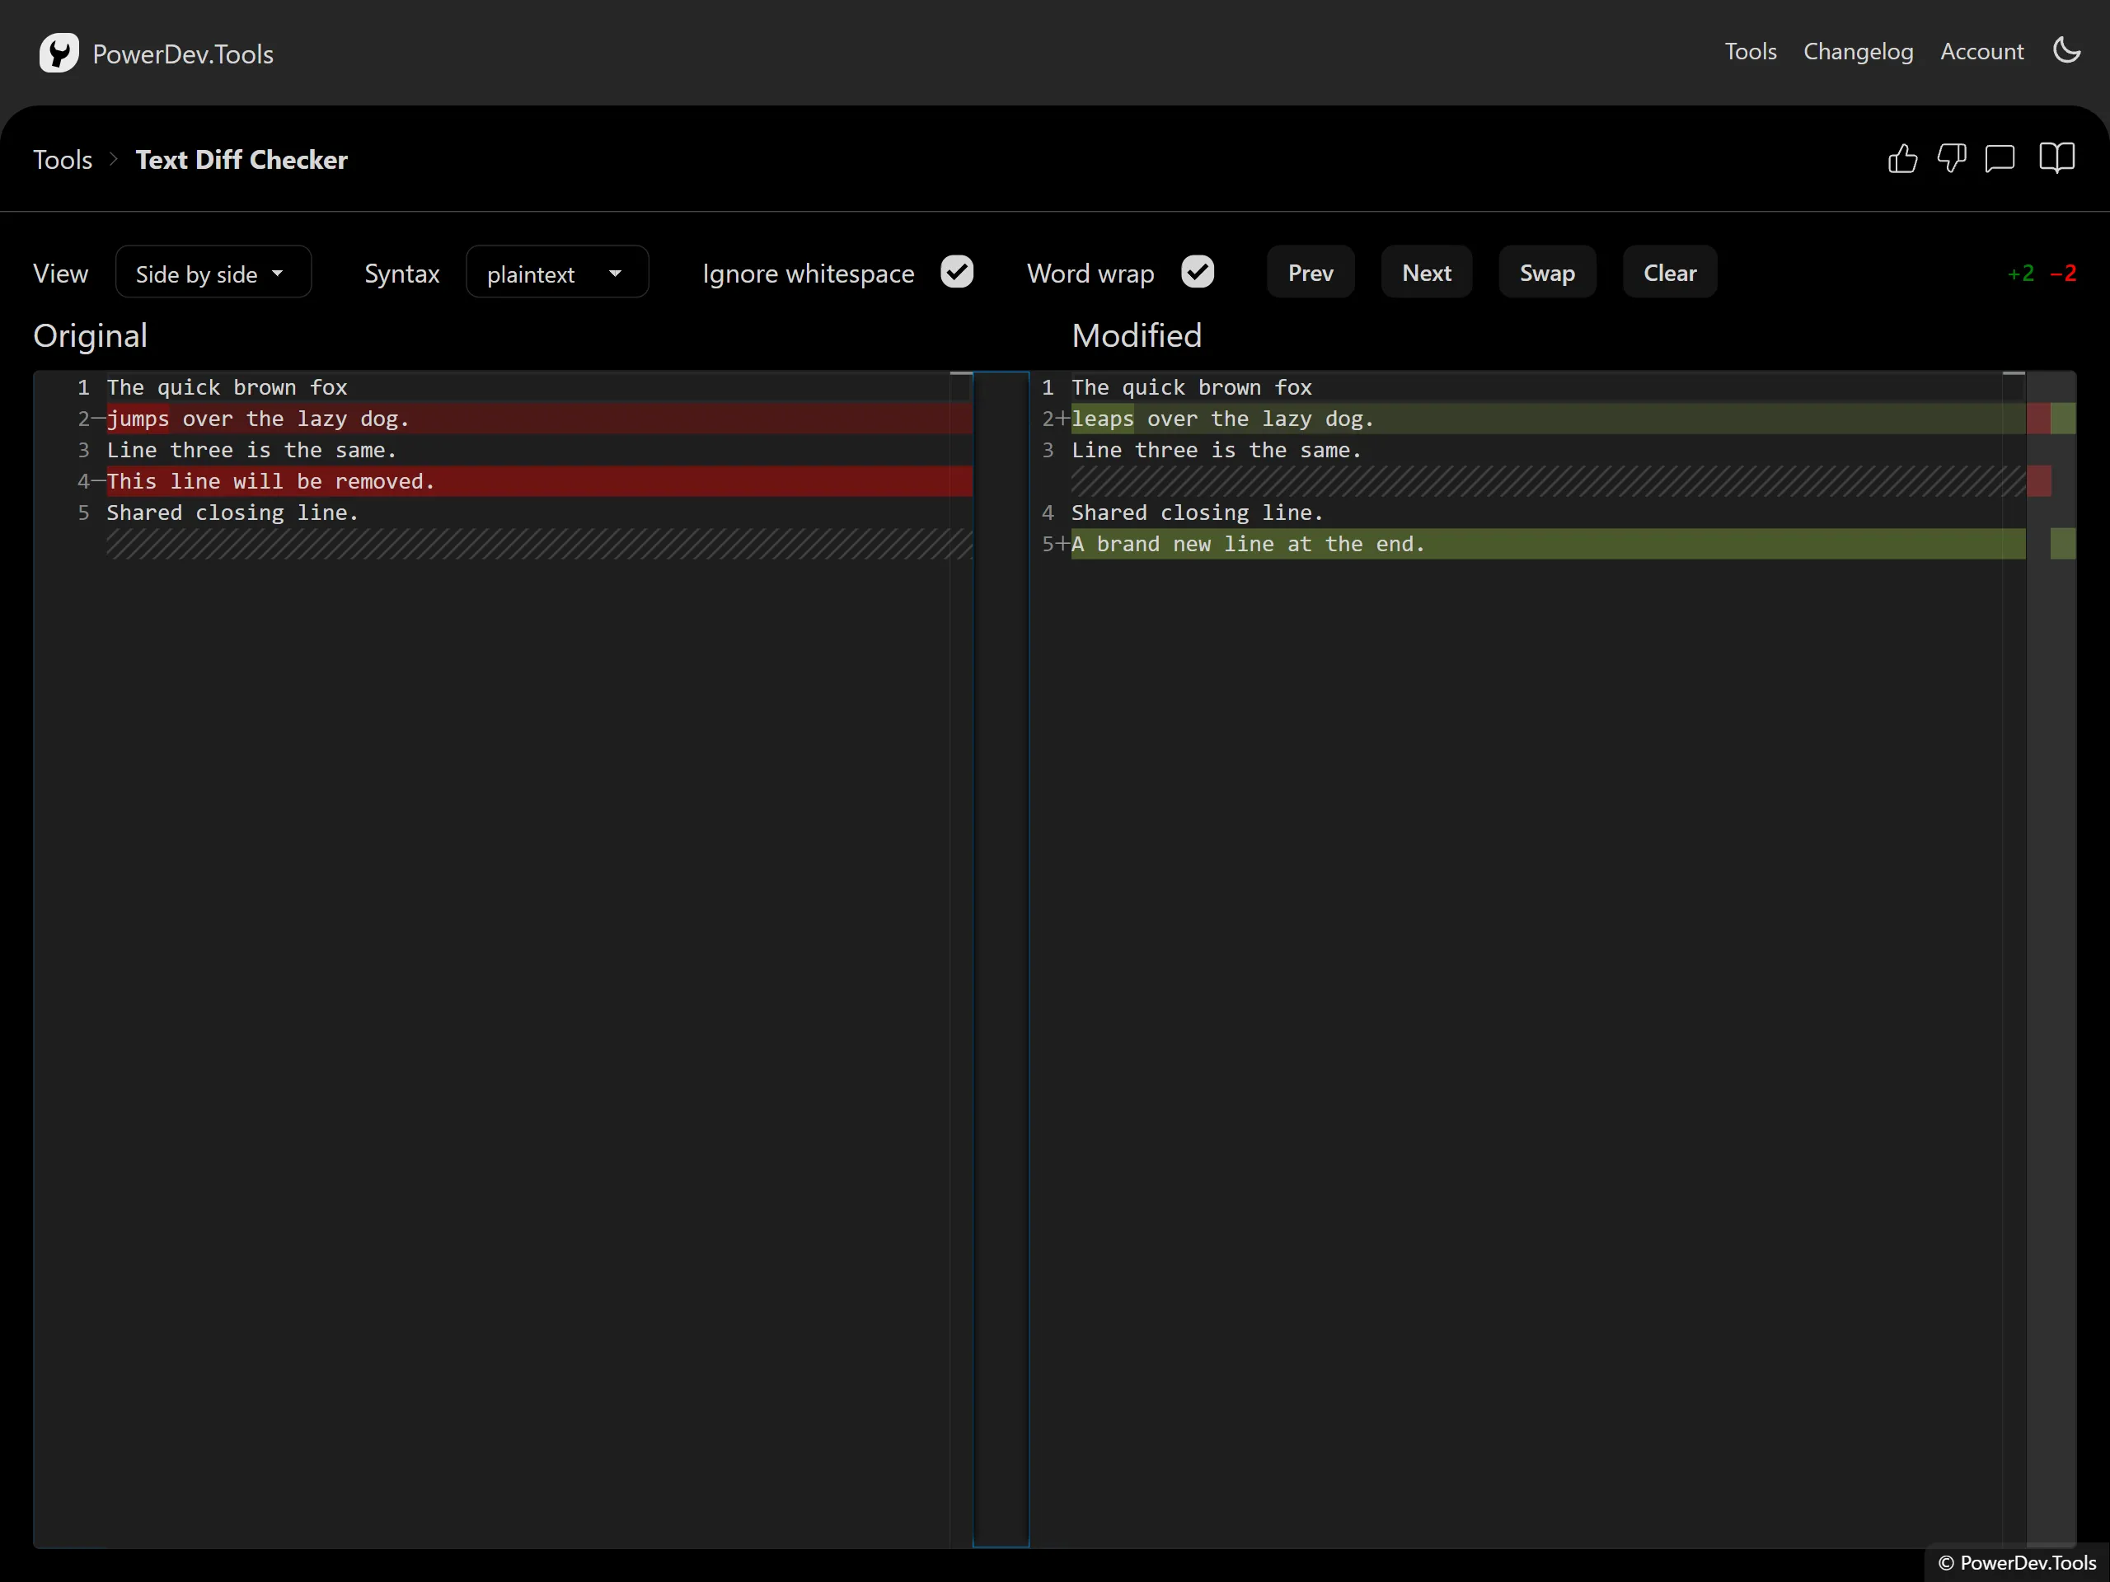Give a thumbs up to this tool
The height and width of the screenshot is (1582, 2110).
(1902, 158)
